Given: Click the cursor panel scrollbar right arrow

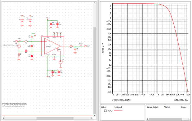Looking at the screenshot, I should (x=189, y=119).
